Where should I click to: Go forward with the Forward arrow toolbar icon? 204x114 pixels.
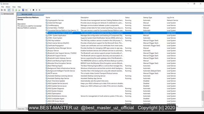click(5, 10)
